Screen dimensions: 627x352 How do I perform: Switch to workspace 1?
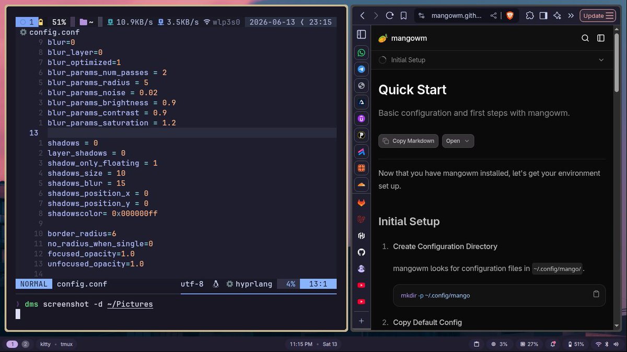coord(11,344)
